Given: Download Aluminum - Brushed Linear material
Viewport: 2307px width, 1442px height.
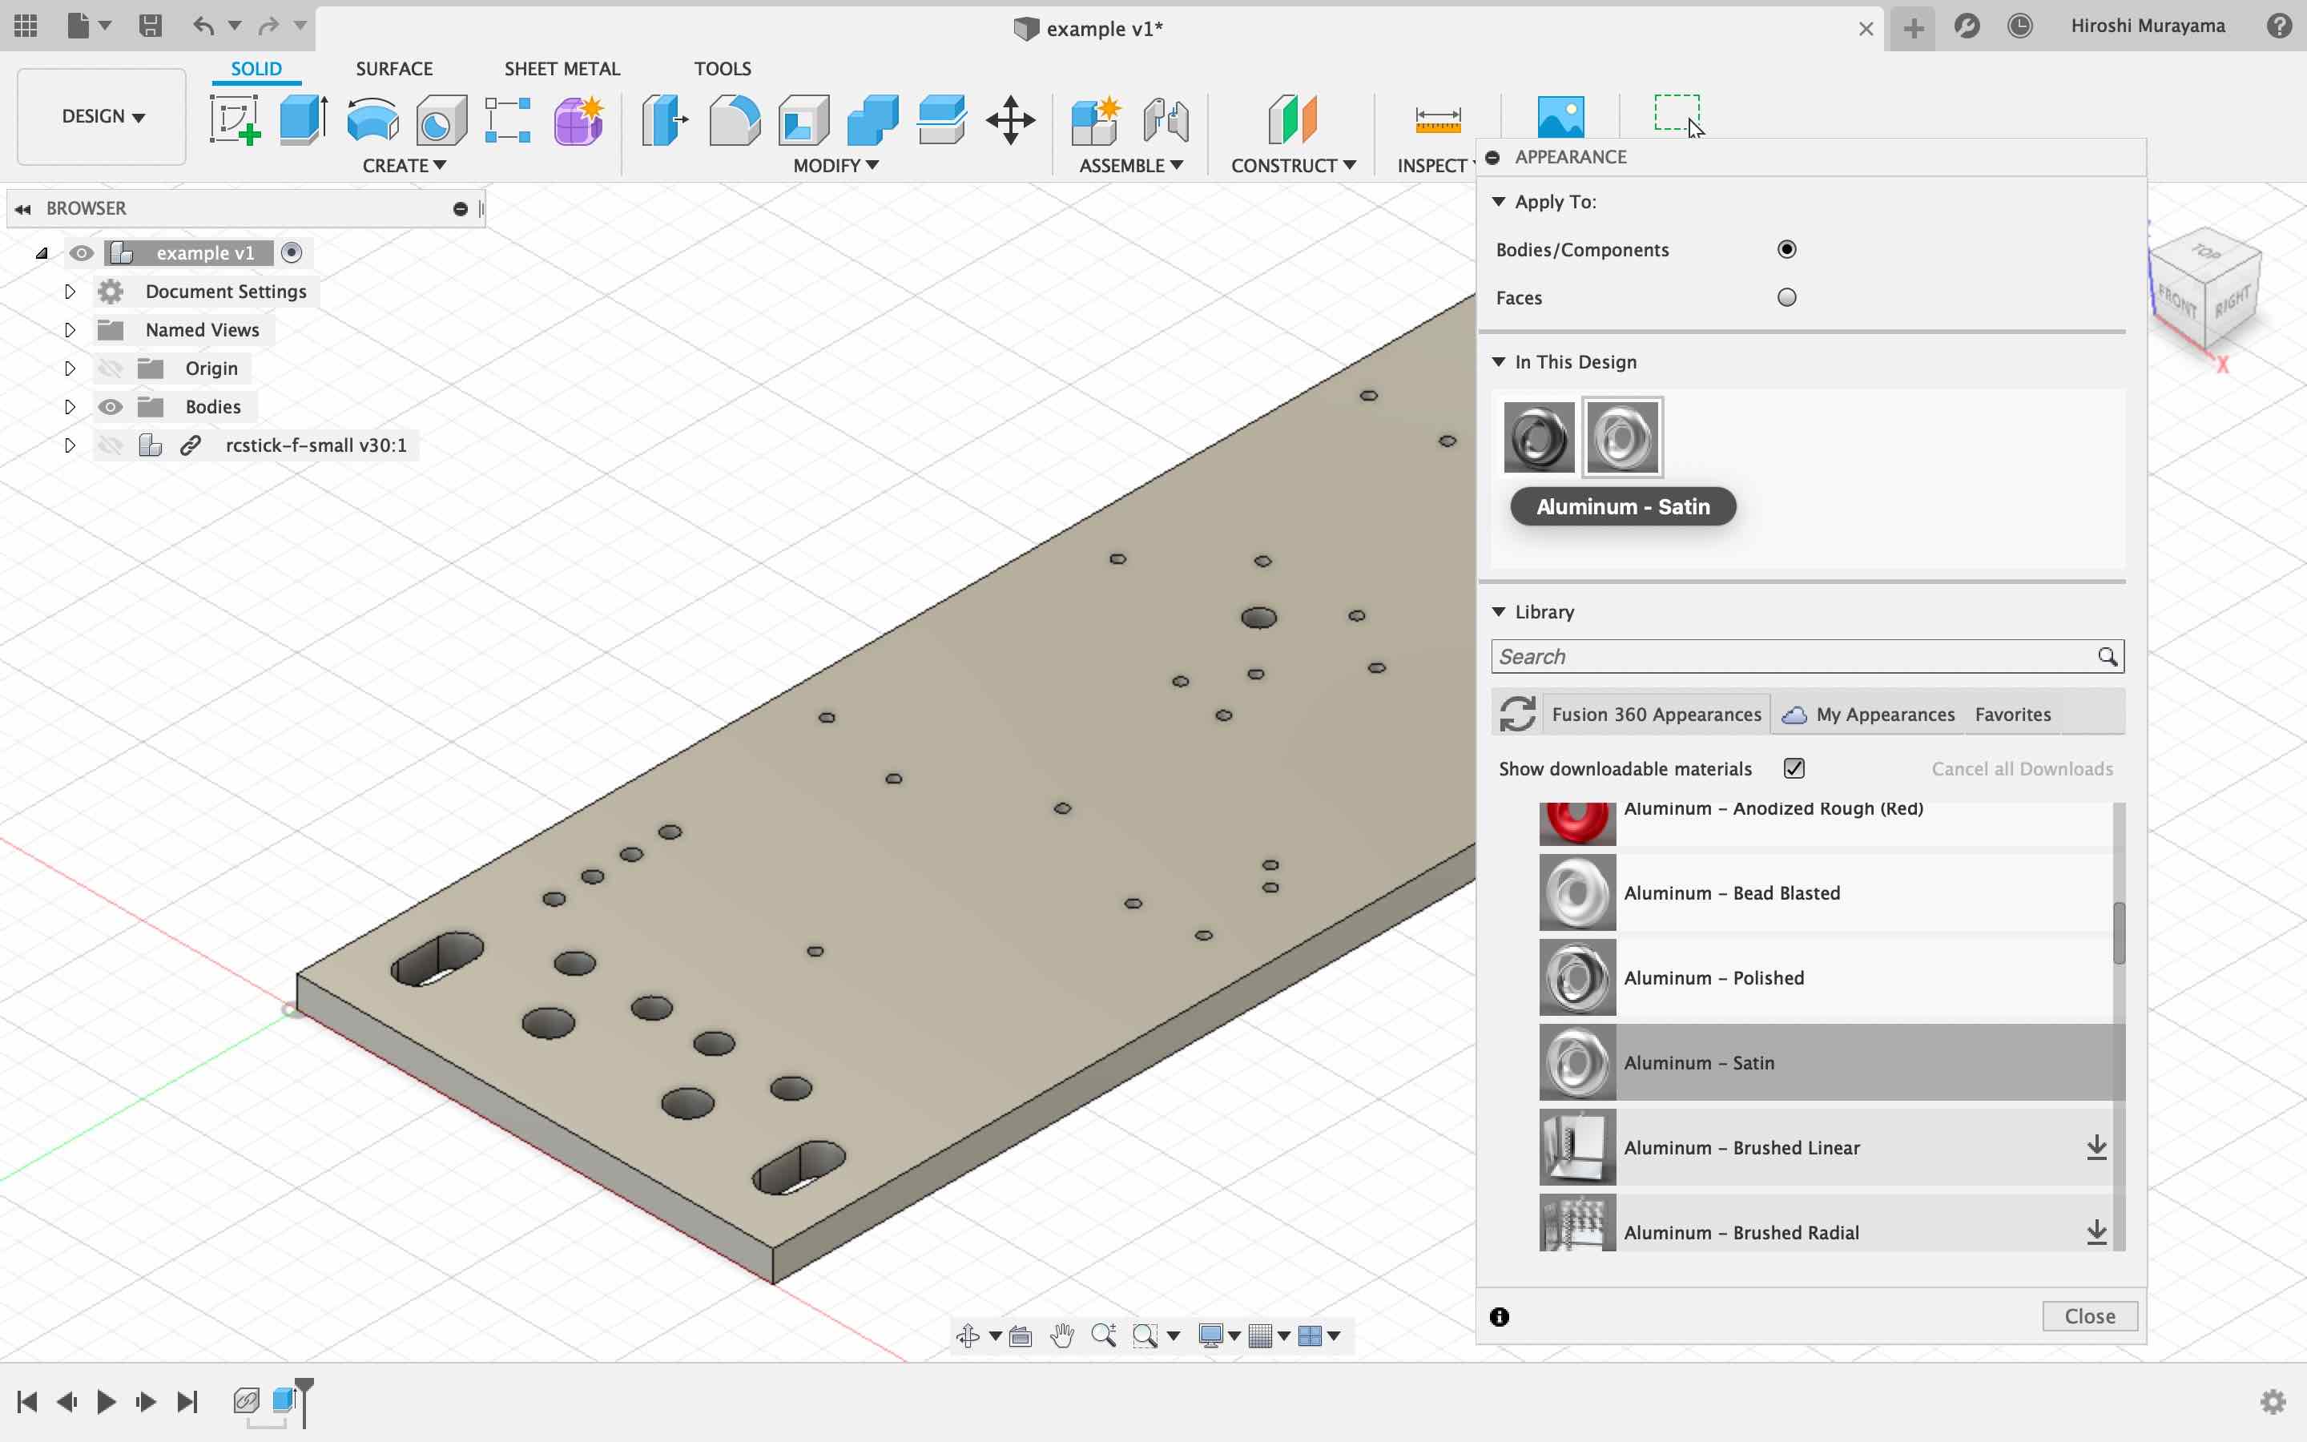Looking at the screenshot, I should 2096,1148.
